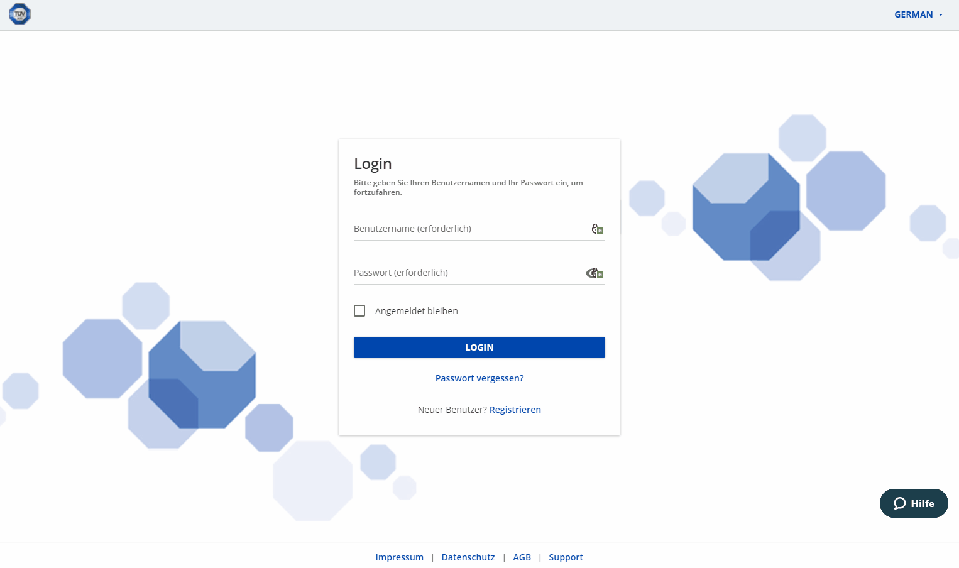Click the small caret arrow beside GERMAN
This screenshot has width=959, height=568.
tap(941, 15)
